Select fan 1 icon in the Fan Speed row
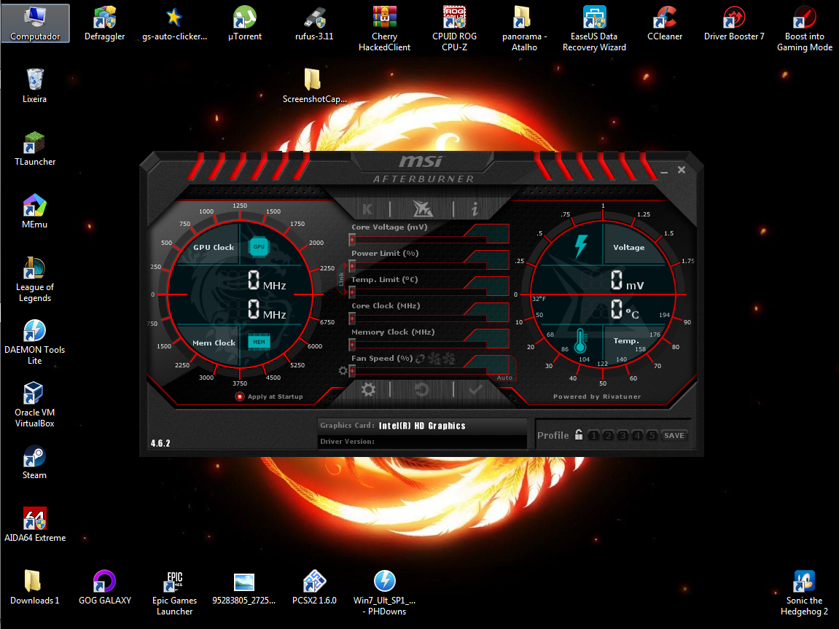 click(434, 359)
